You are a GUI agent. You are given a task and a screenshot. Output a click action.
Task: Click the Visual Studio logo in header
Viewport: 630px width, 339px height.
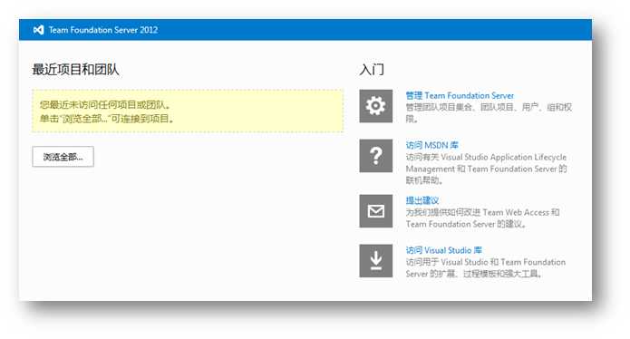(x=39, y=30)
